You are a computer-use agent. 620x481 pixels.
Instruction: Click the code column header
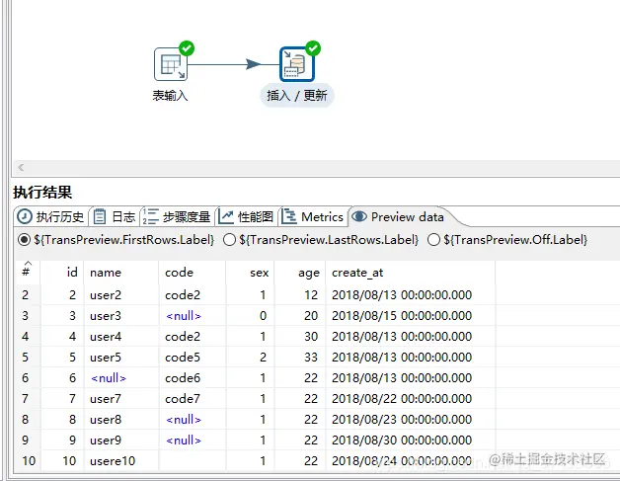tap(193, 273)
